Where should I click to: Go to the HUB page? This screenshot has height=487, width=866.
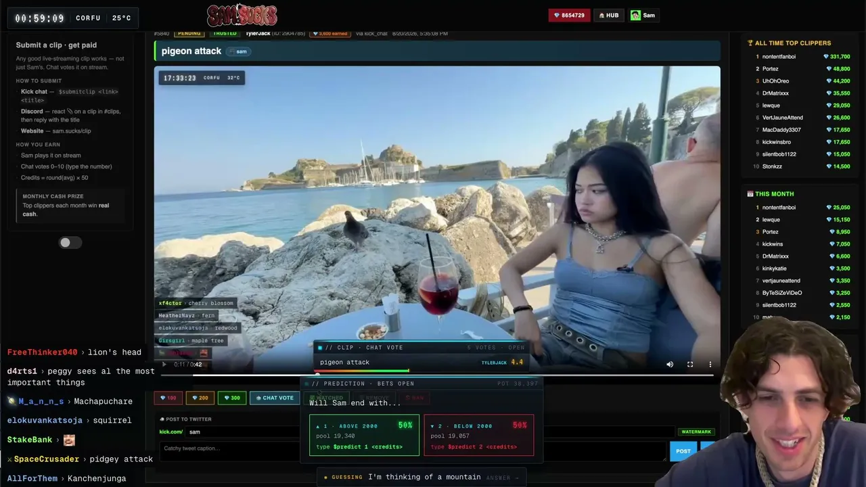click(609, 15)
